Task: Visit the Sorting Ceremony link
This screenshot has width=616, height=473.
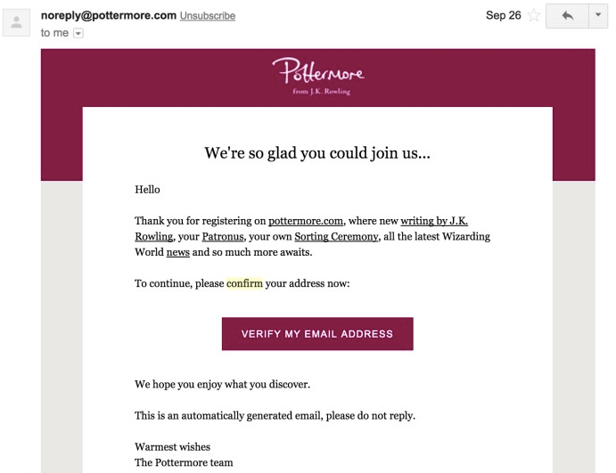Action: point(337,237)
